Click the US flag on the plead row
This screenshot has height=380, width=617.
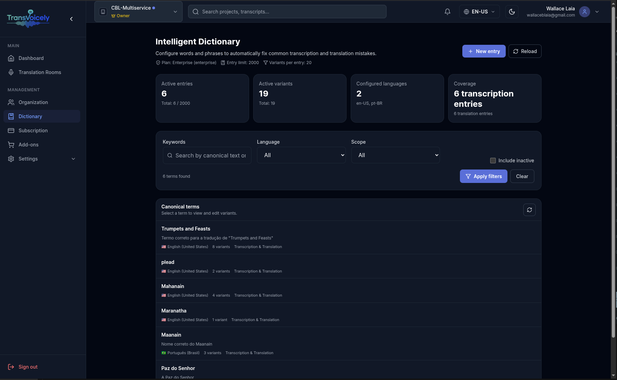164,271
